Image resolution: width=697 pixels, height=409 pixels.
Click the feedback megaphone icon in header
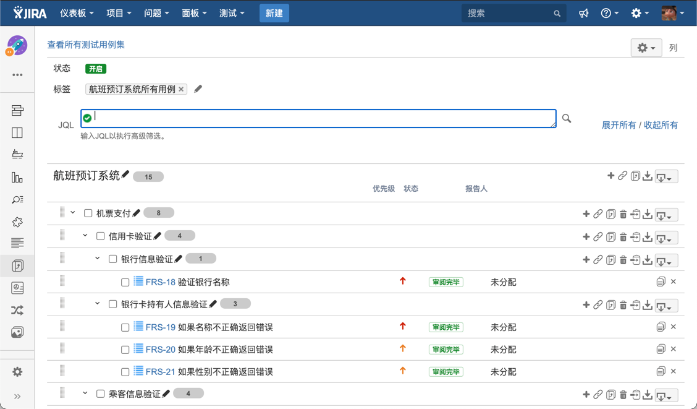point(583,13)
